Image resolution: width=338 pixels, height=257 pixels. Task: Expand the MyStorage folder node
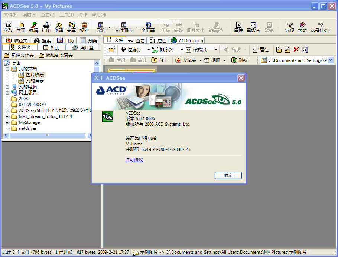pos(7,122)
